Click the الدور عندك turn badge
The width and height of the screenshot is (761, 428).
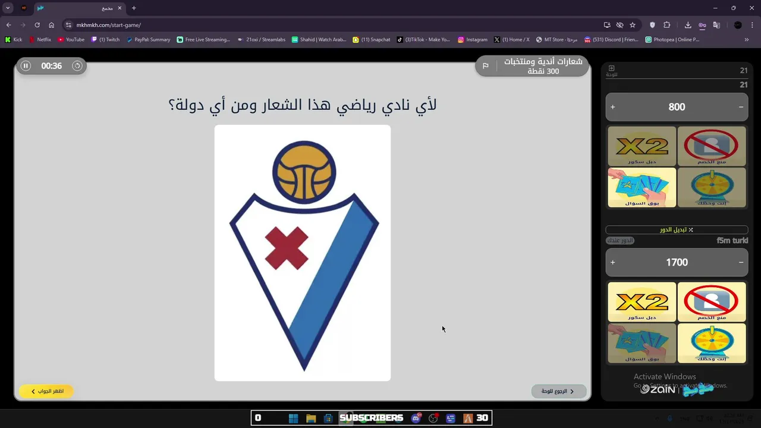pos(620,241)
